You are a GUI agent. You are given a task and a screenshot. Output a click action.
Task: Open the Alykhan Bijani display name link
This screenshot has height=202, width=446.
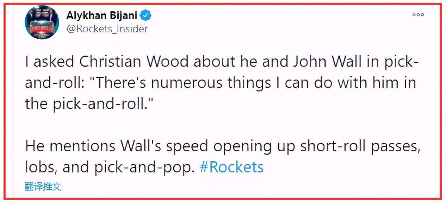[x=102, y=15]
